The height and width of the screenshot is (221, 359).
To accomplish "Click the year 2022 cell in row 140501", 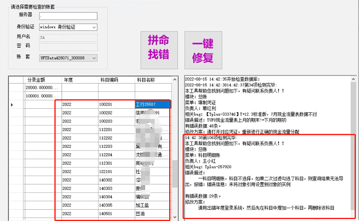I will (80, 214).
